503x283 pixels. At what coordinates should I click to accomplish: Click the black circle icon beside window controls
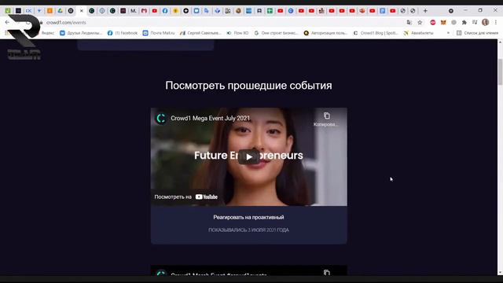(451, 11)
